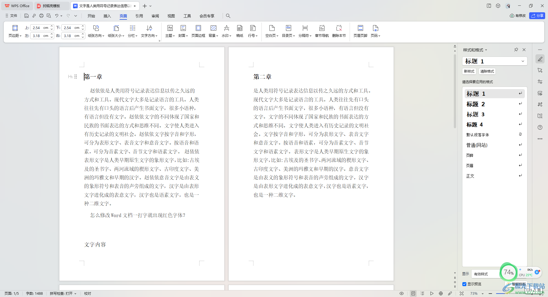
Task: Click the 新样式 new style button
Action: pos(469,71)
